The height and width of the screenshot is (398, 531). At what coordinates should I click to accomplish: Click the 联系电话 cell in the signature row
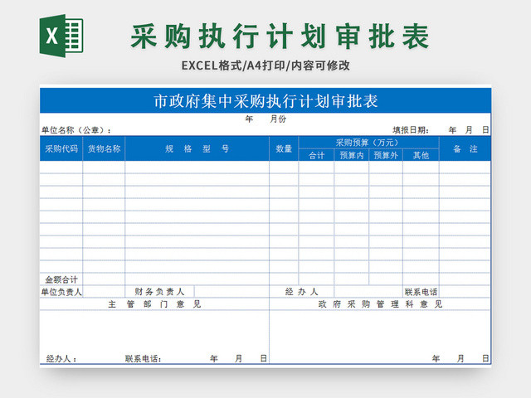pyautogui.click(x=421, y=292)
